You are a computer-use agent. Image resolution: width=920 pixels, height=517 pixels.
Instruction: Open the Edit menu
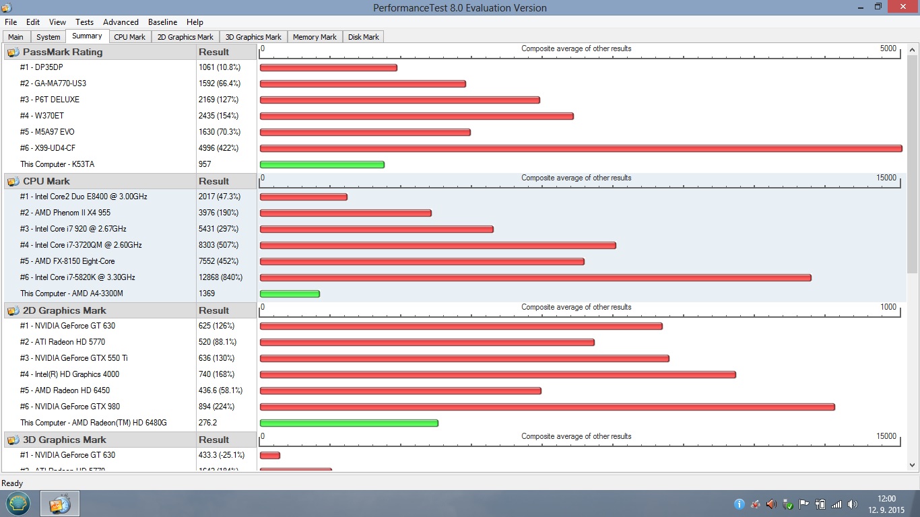[33, 22]
